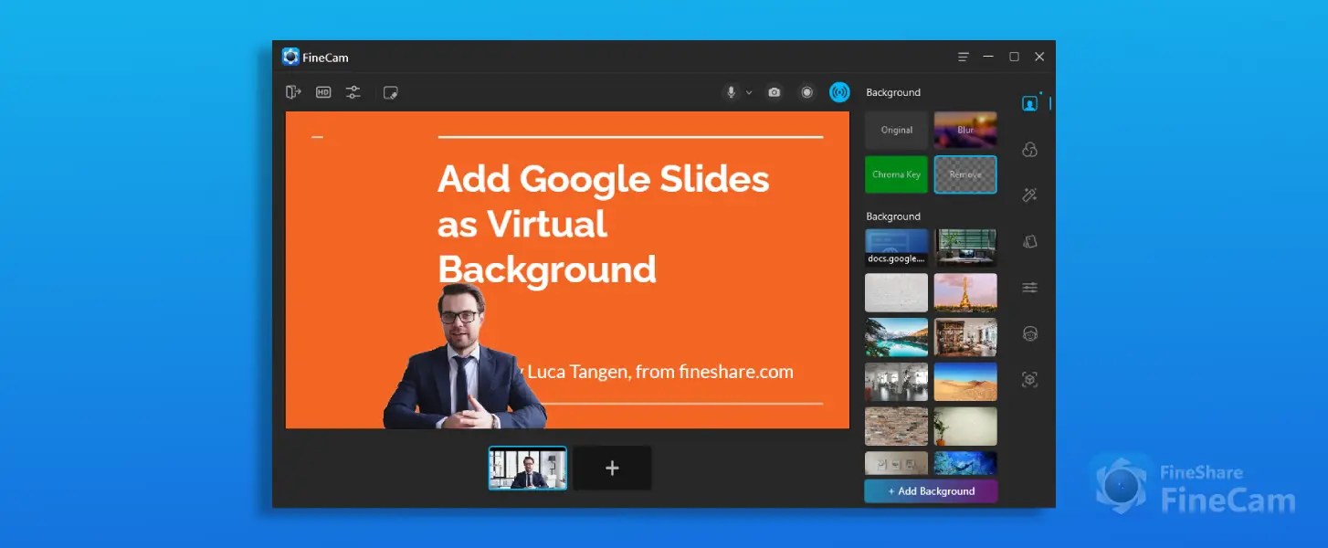
Task: Click the Add Background button
Action: (x=931, y=490)
